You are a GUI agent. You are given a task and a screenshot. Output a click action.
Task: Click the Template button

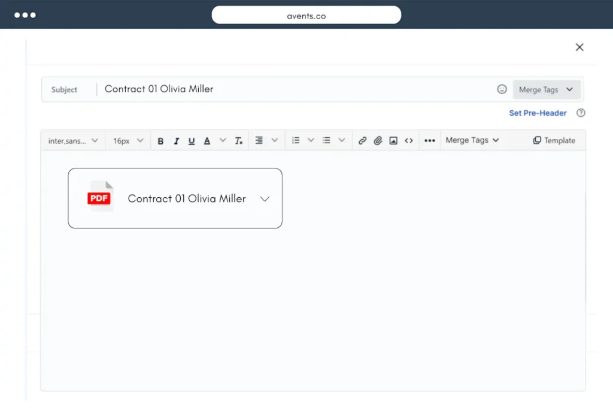click(554, 140)
